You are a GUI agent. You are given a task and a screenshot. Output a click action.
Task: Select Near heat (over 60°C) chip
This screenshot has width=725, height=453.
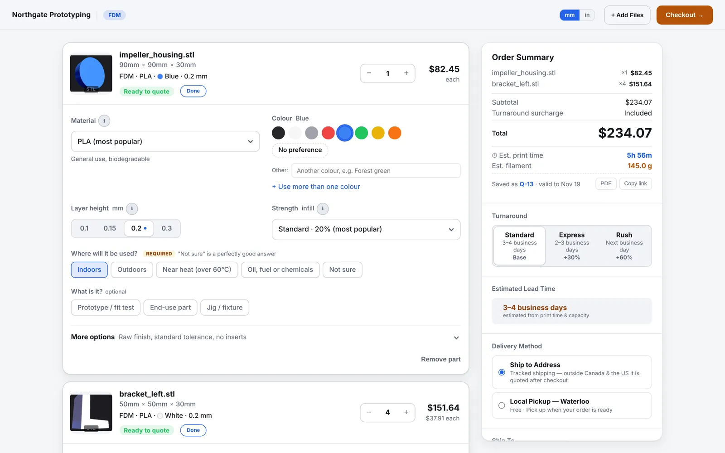(197, 270)
